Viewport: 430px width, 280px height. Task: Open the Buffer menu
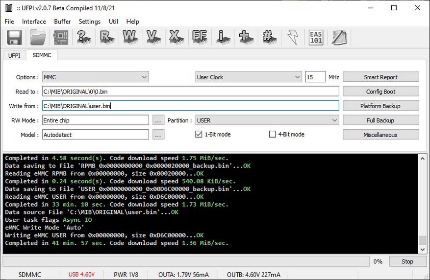click(x=62, y=22)
